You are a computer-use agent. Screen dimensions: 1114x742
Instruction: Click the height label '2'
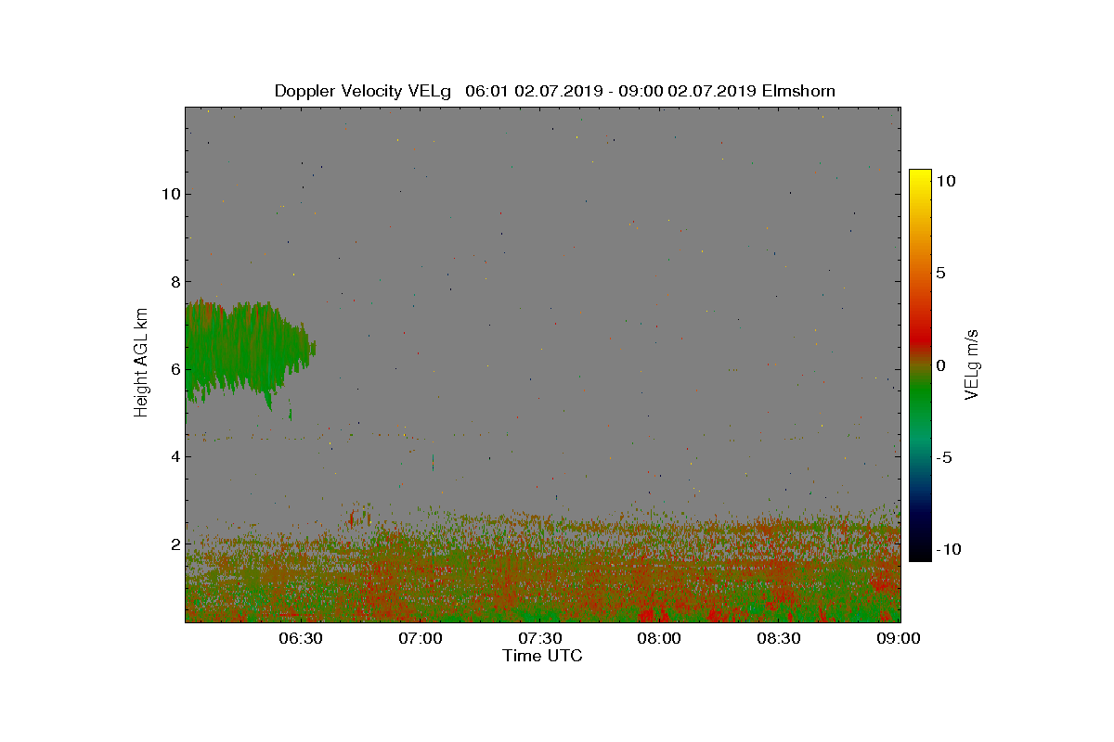174,544
